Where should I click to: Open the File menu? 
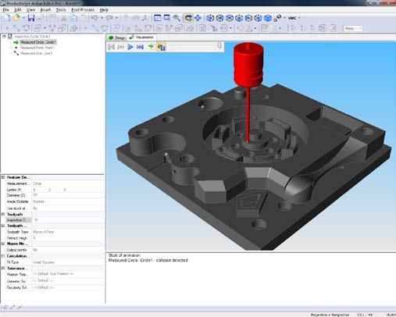click(x=5, y=10)
